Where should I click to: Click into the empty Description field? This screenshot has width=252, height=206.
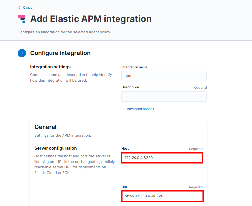[164, 96]
